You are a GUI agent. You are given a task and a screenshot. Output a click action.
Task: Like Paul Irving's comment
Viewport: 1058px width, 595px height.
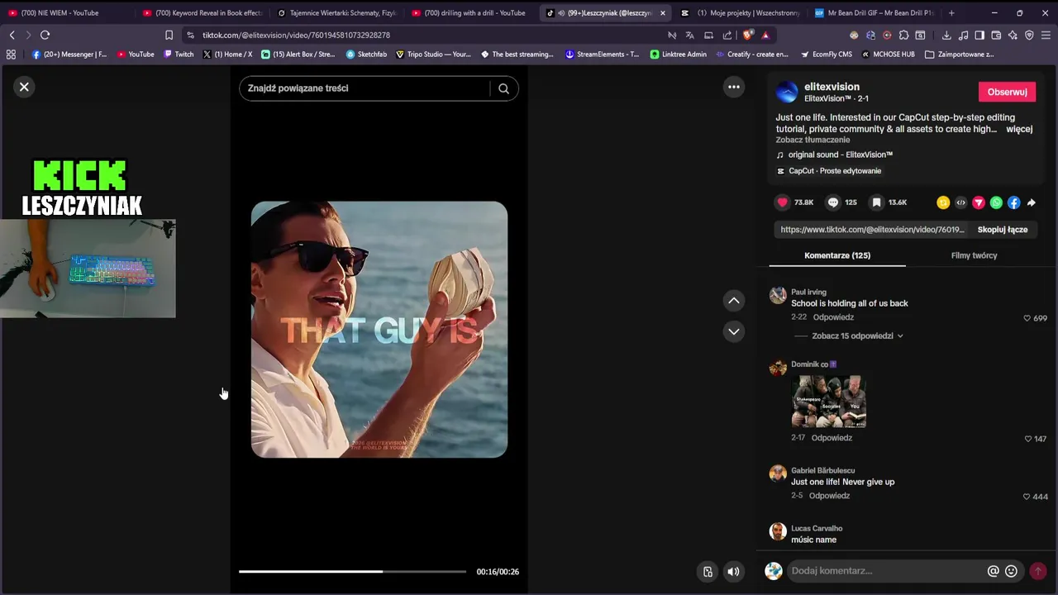[x=1027, y=318]
